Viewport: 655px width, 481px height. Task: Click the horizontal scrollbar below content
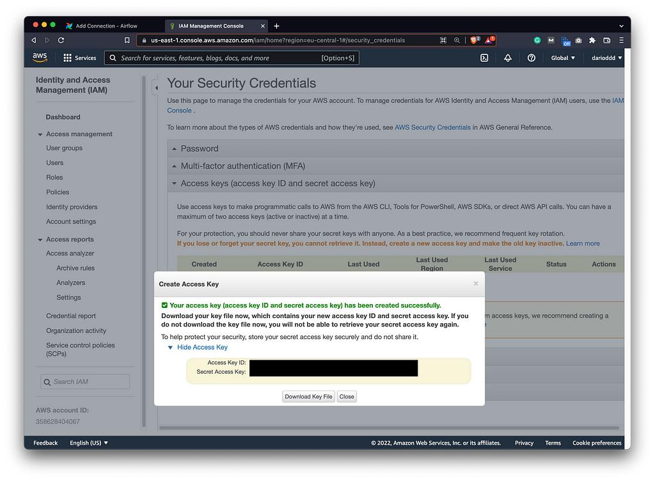point(389,427)
